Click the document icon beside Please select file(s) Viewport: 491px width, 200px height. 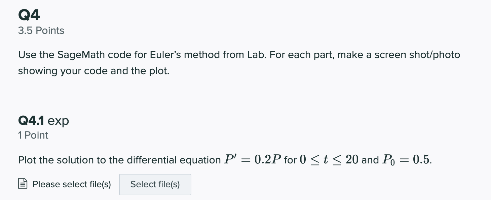23,184
